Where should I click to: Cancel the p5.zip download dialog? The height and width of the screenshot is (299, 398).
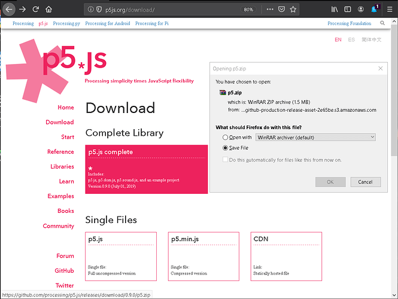tap(366, 182)
